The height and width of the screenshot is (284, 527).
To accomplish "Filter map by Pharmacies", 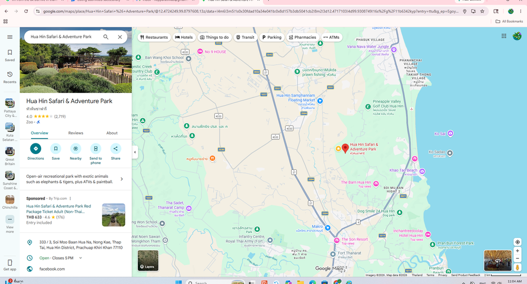I will [302, 37].
